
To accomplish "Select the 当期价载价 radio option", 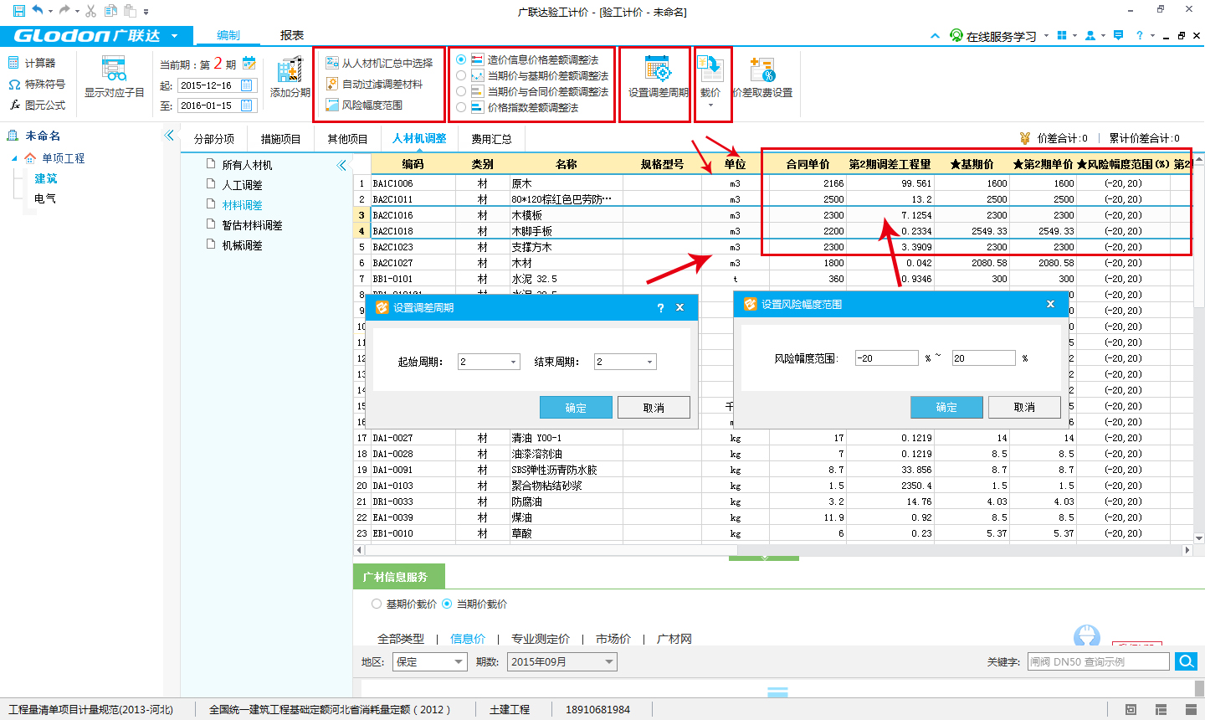I will pyautogui.click(x=447, y=604).
